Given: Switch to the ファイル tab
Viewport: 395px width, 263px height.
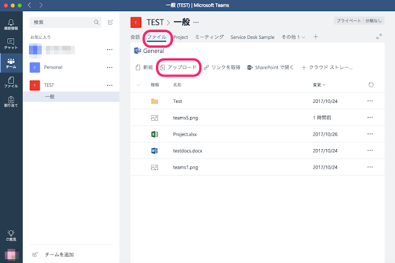Looking at the screenshot, I should click(156, 37).
